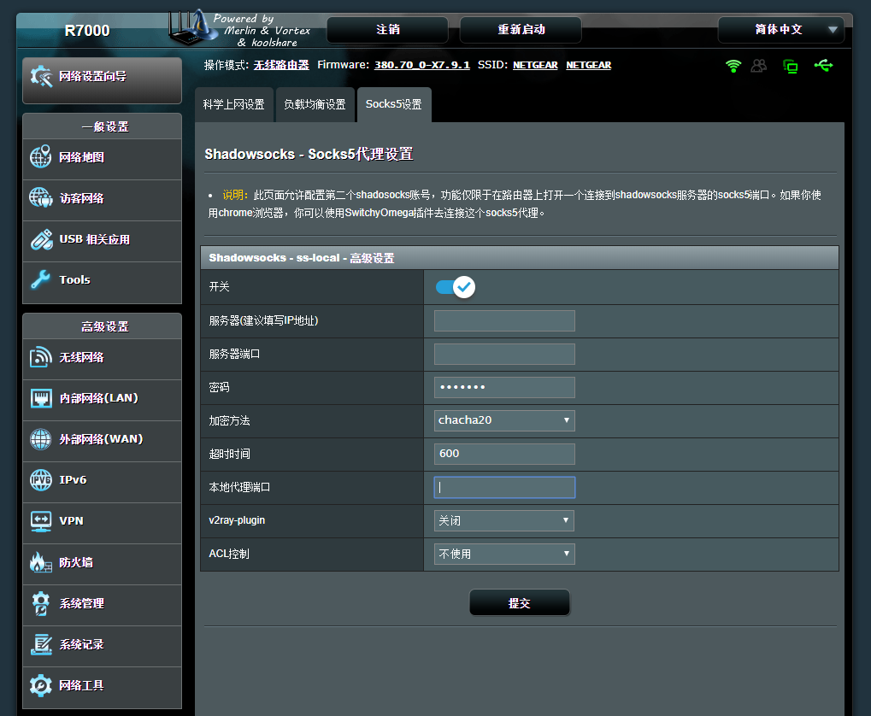Click the USB application icon
Screen dimensions: 871x716
click(x=41, y=240)
